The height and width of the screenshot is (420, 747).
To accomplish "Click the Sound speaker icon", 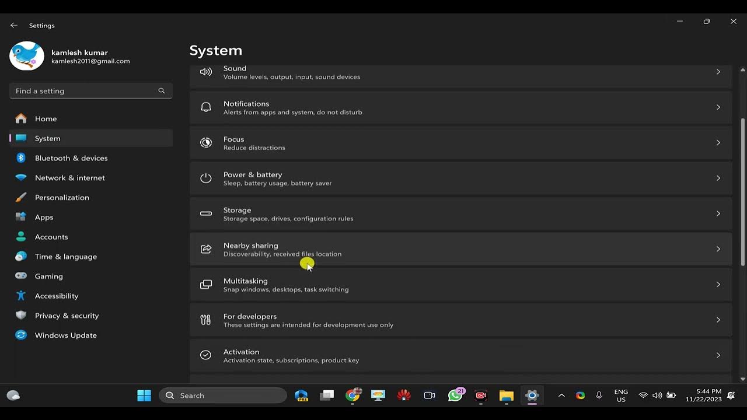I will coord(206,72).
